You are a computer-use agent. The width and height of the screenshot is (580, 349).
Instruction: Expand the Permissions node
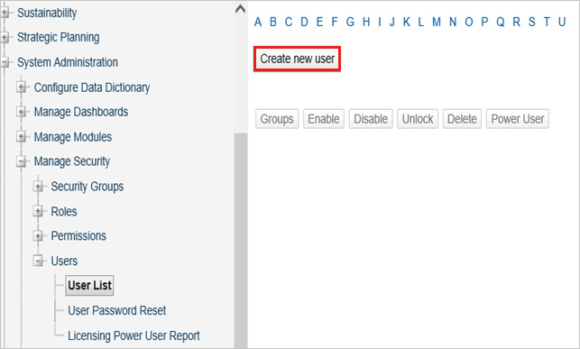pyautogui.click(x=38, y=236)
